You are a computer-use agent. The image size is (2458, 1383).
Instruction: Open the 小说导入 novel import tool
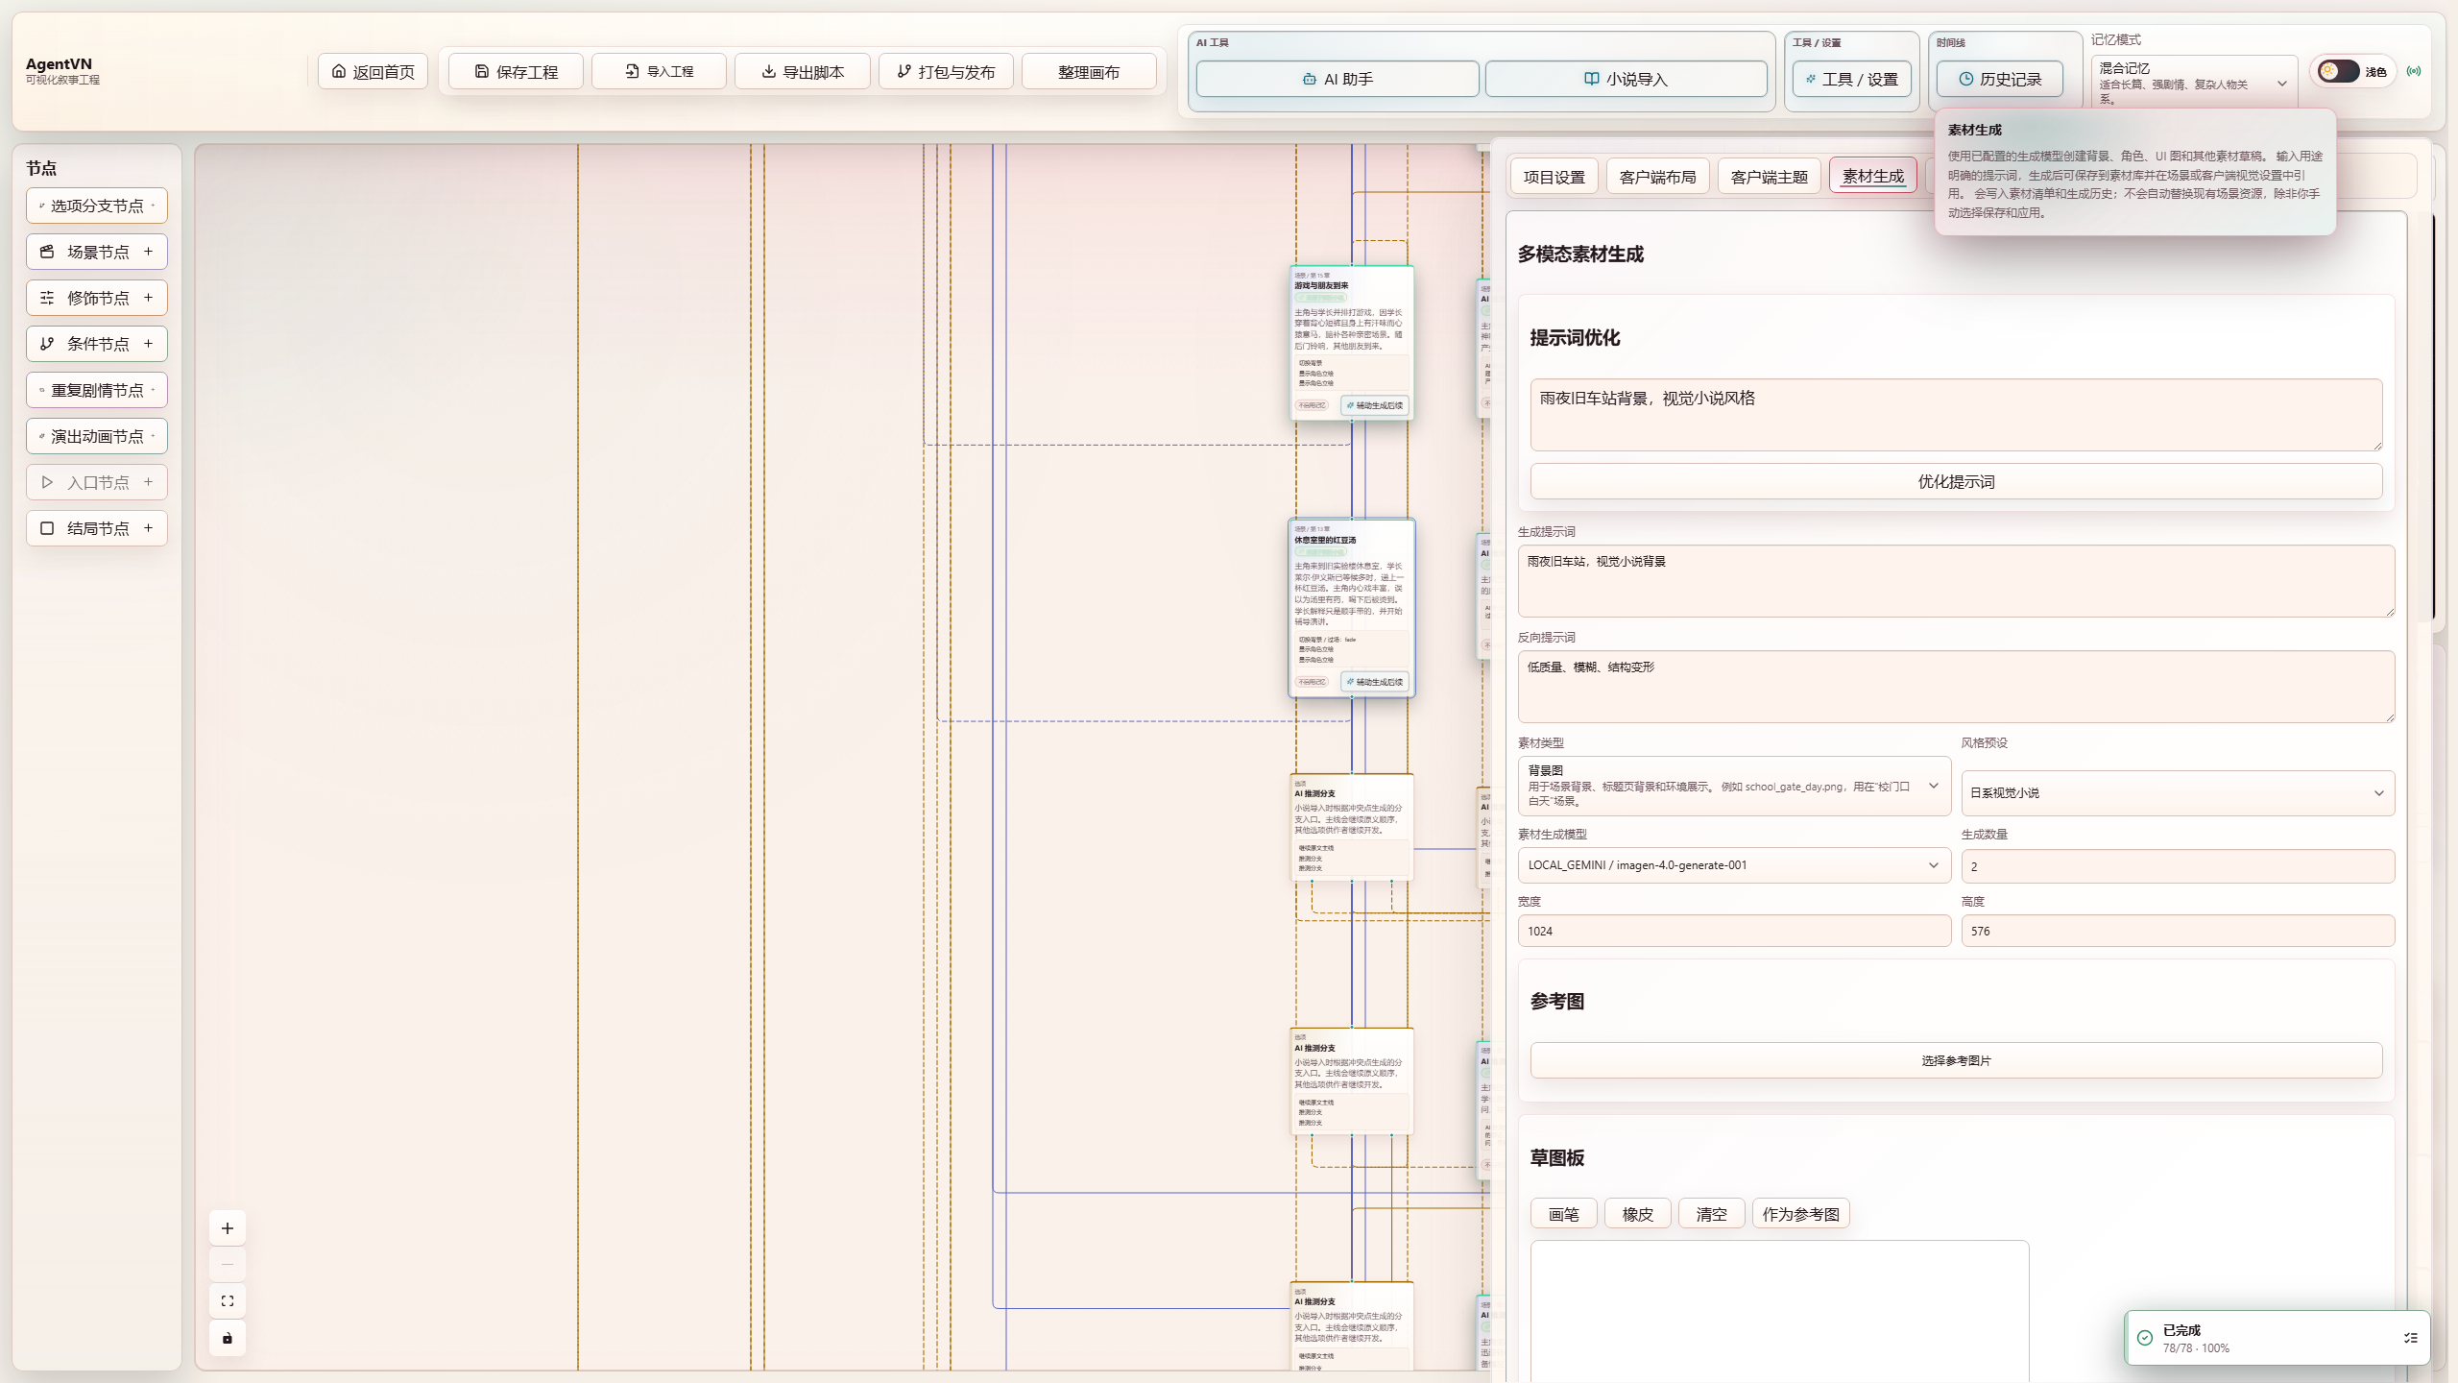(x=1626, y=79)
